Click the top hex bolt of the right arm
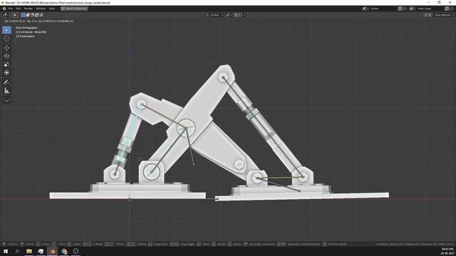This screenshot has height=256, width=456. point(223,78)
